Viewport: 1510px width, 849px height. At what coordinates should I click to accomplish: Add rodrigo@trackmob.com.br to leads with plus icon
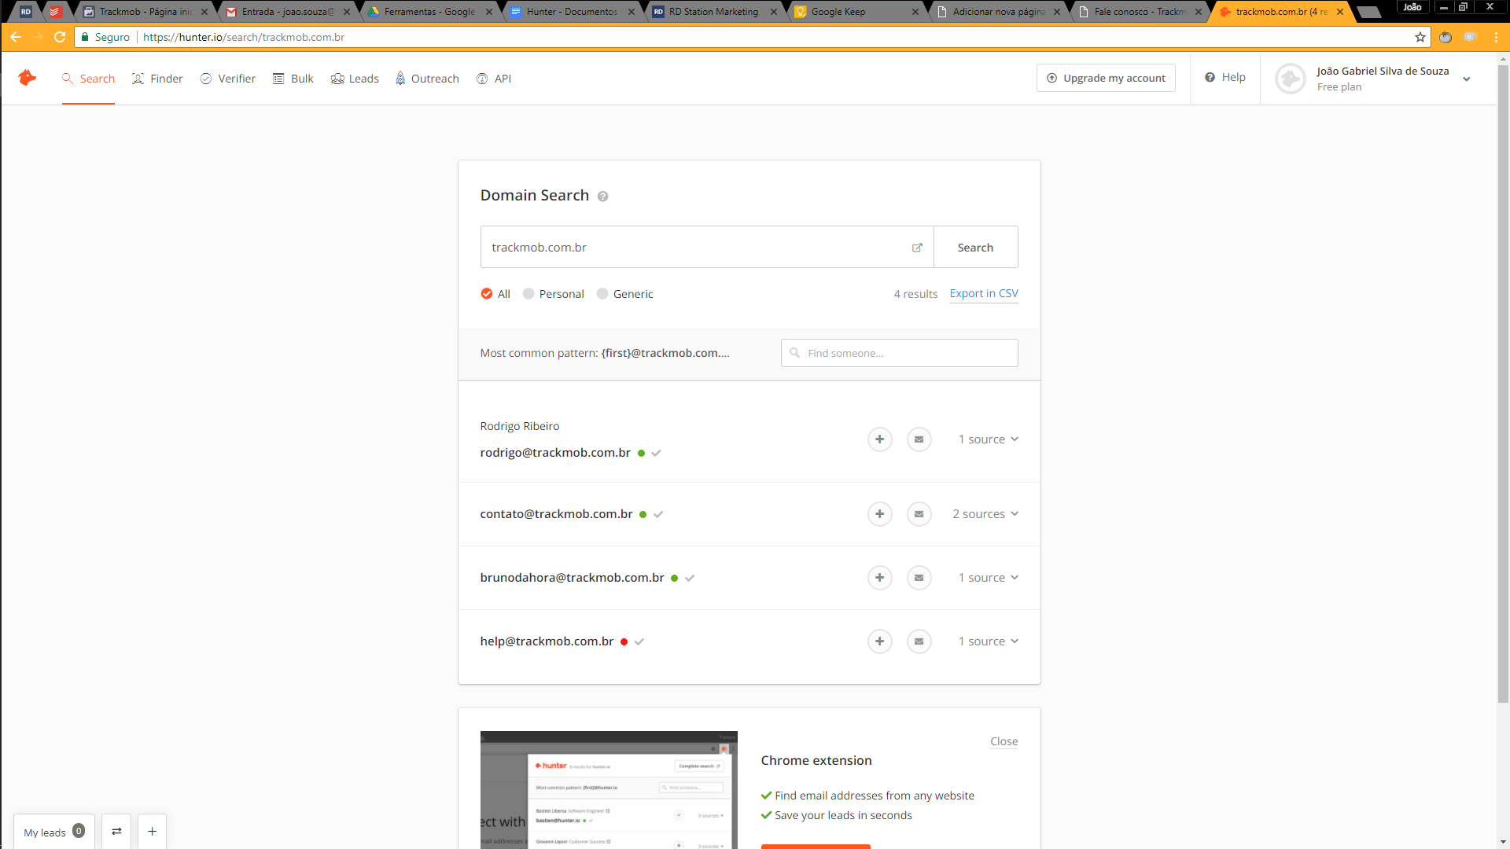pyautogui.click(x=879, y=439)
